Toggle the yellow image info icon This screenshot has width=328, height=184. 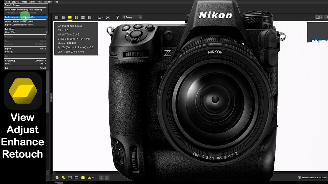coord(83,178)
